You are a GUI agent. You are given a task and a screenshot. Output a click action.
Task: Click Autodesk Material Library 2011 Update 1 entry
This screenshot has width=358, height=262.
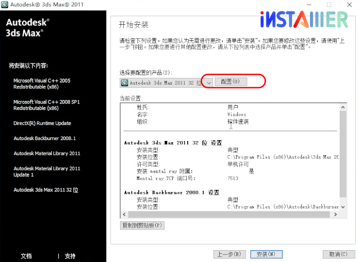[47, 172]
